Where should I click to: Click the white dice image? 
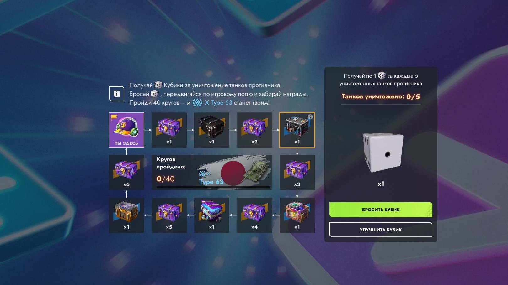click(x=383, y=153)
